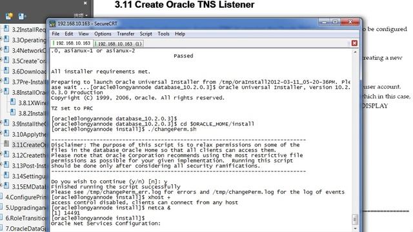
Task: Open bookmark 3.13Post-Inst
Action: pos(29,166)
